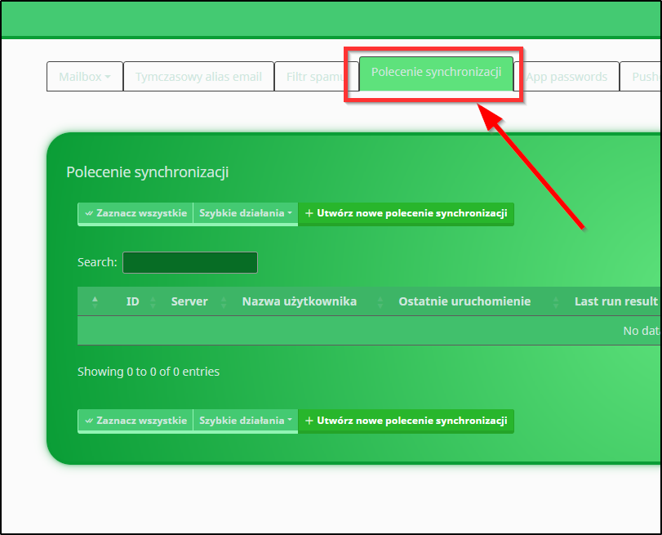Screen dimensions: 662x535
Task: Sort by Nazwa użytkownika column
Action: [x=299, y=301]
